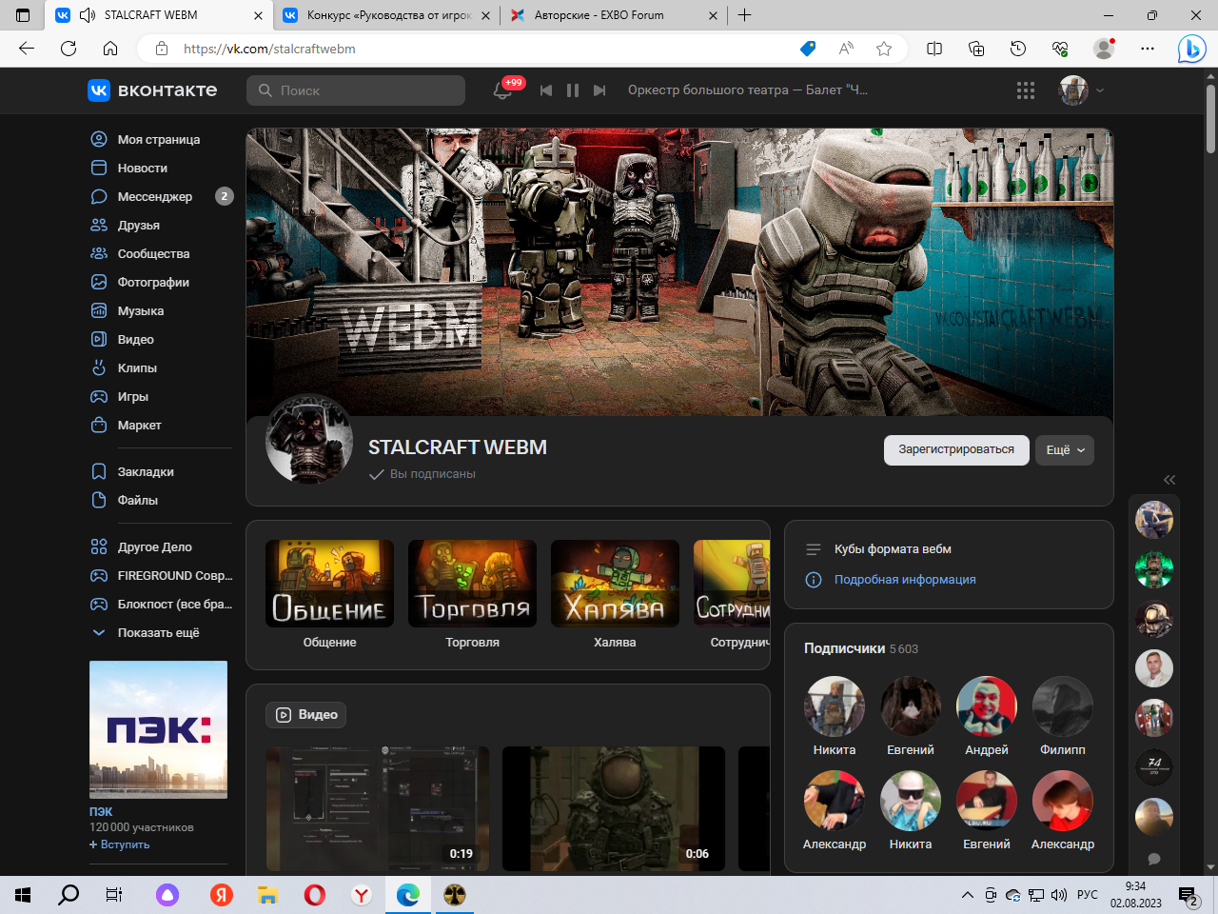Image resolution: width=1218 pixels, height=914 pixels.
Task: Click current track title in player
Action: pos(748,90)
